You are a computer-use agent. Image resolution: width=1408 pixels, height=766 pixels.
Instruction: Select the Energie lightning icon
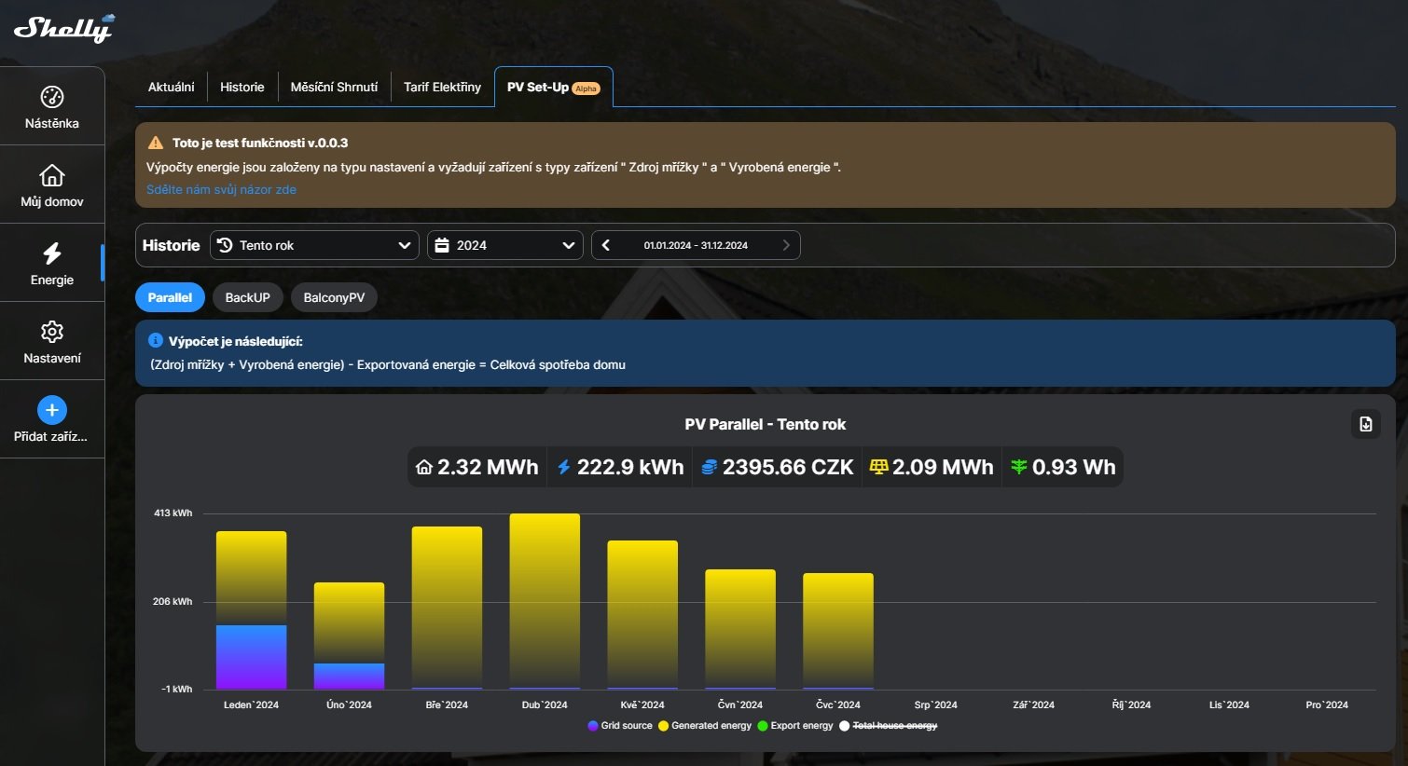tap(52, 253)
